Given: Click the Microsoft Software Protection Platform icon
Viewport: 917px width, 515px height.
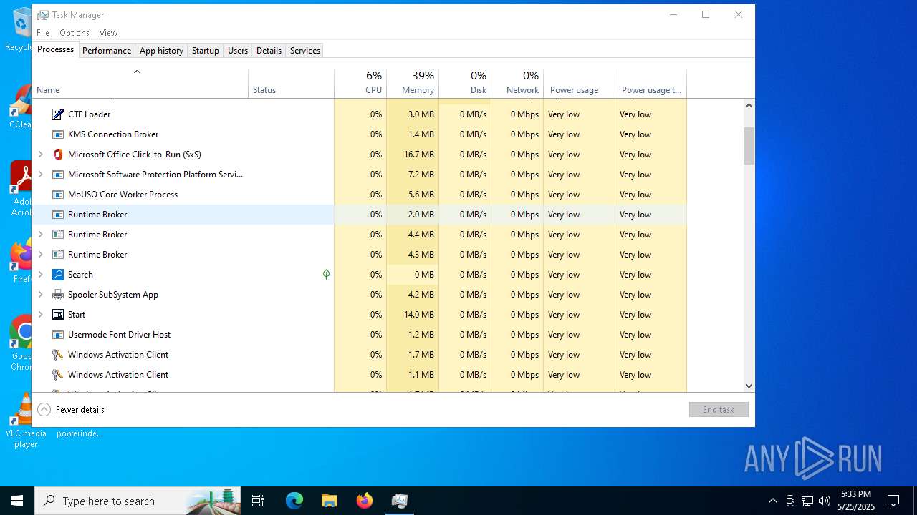Looking at the screenshot, I should [x=58, y=175].
